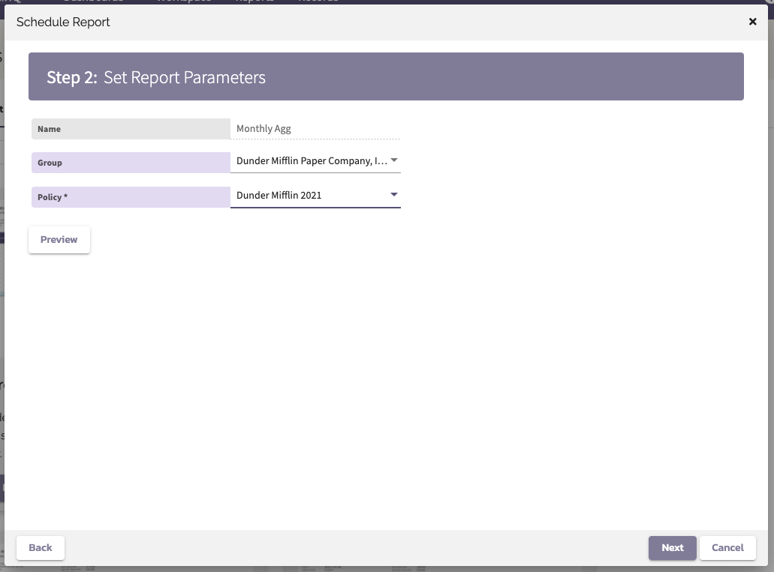Click the Policy dropdown arrow icon

(393, 194)
